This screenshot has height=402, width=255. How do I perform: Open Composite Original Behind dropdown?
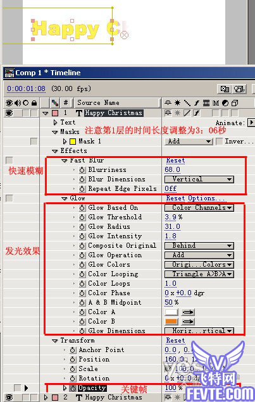coord(199,246)
